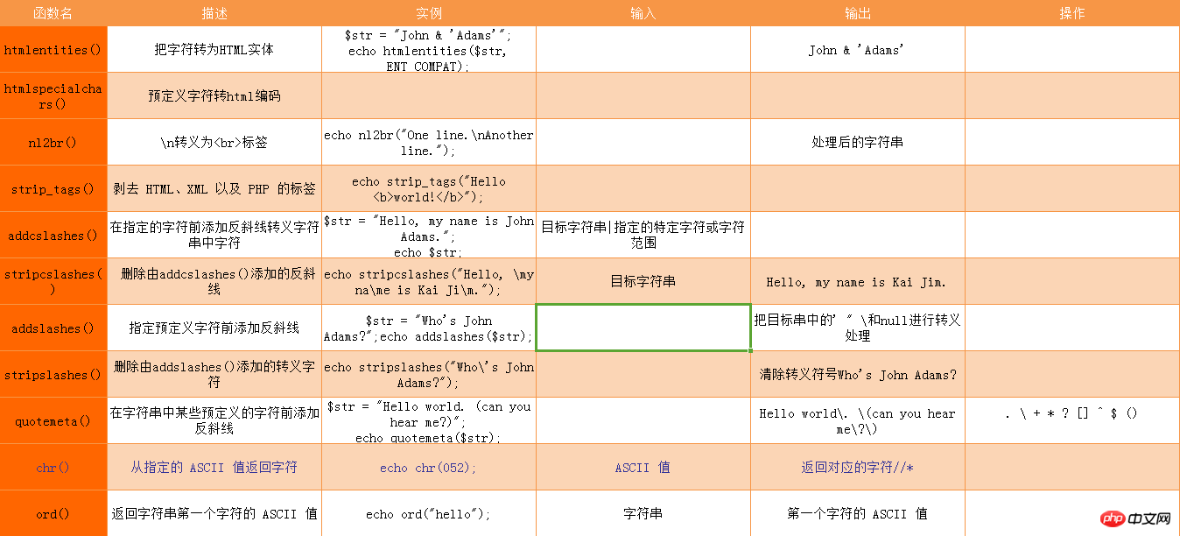Click the echo quotemeta example cell

(x=429, y=420)
